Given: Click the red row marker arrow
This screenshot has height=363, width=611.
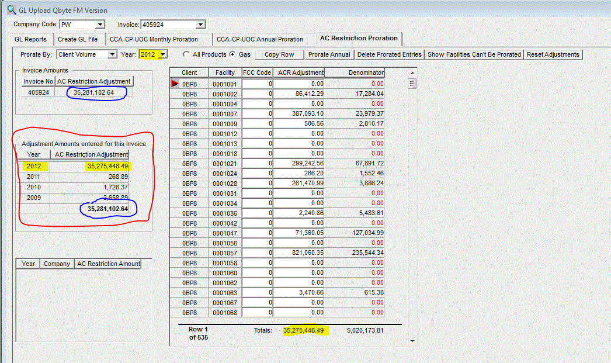Looking at the screenshot, I should point(175,84).
